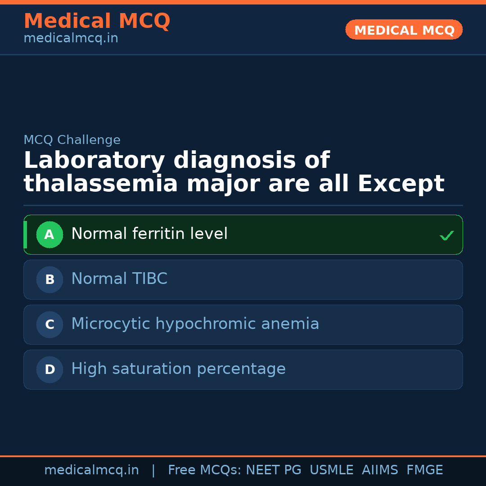Click the Free MCQs footer text

(x=204, y=470)
